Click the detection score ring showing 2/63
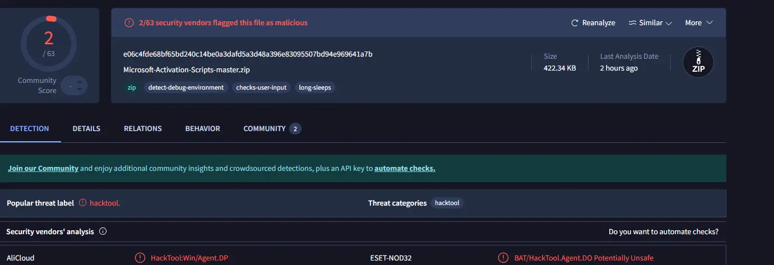This screenshot has width=774, height=265. (x=49, y=43)
